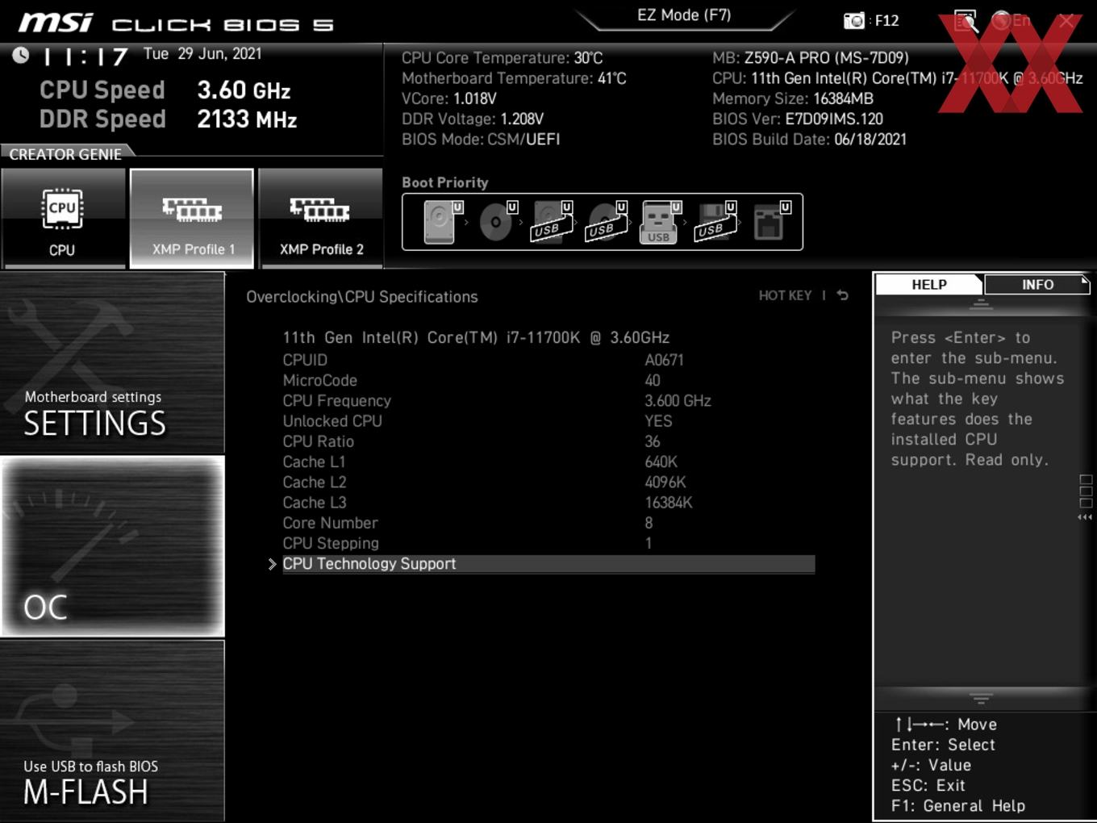
Task: Toggle the Creator Genie CPU button
Action: click(62, 218)
